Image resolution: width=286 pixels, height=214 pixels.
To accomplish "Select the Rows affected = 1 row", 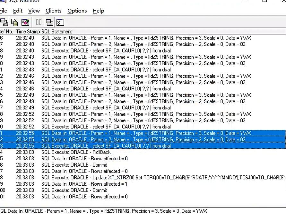I will (143, 184).
